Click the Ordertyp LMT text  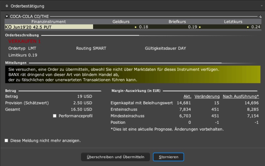pos(22,48)
